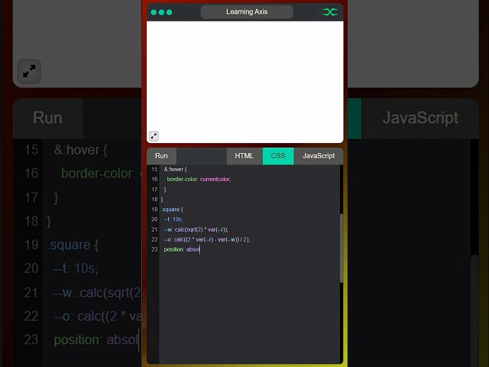Select the CSS tab
The image size is (489, 367).
(278, 156)
